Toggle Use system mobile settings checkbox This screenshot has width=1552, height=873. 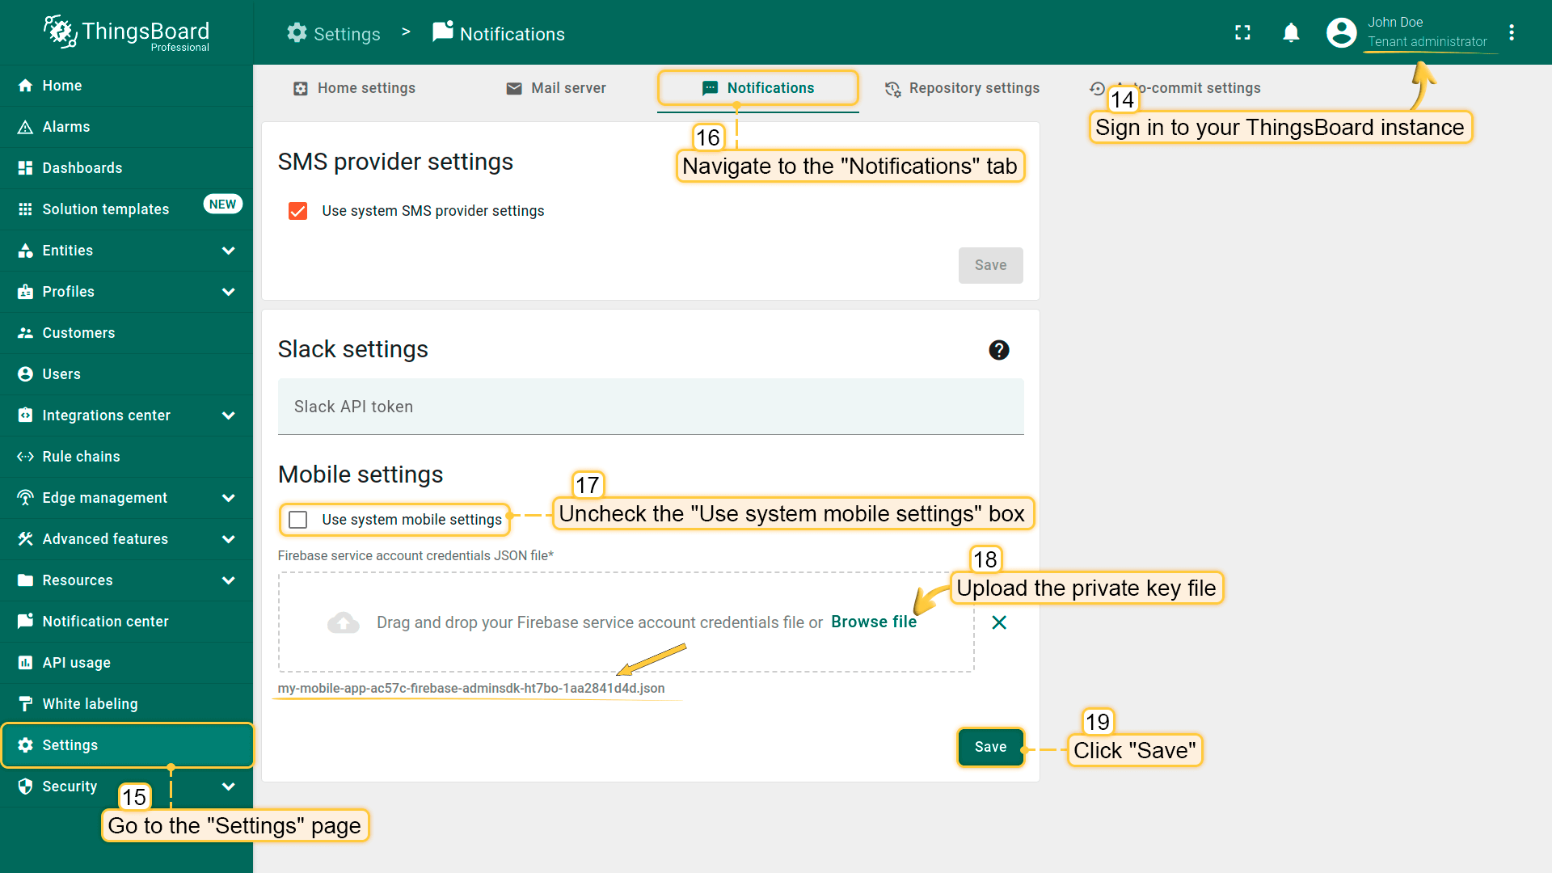(x=298, y=520)
